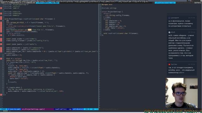
Task: Click 'video.config_filename = jvideo.at' line
Action: pos(27,40)
